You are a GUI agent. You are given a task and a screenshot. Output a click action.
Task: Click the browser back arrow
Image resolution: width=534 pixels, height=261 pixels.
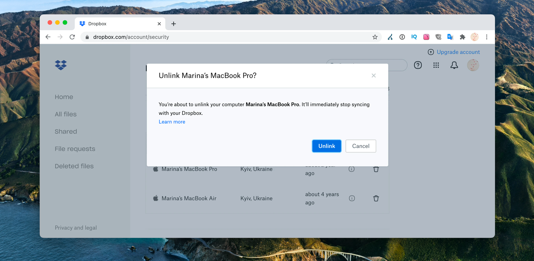pyautogui.click(x=48, y=37)
